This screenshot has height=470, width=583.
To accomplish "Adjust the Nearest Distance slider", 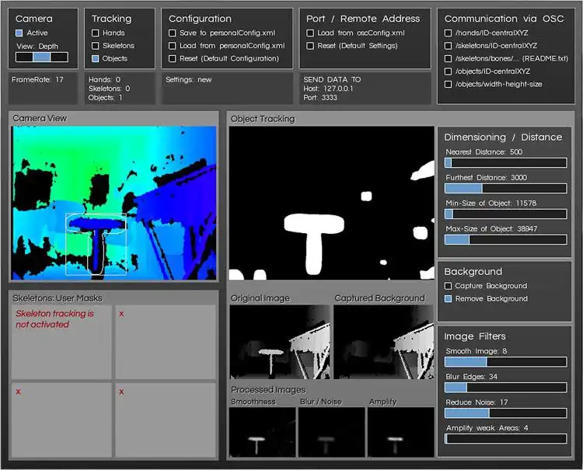I will coord(506,162).
